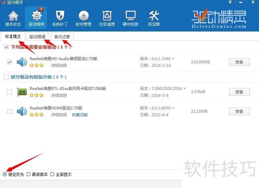
Task: Click the DriverGenius.com logo
Action: coord(219,19)
